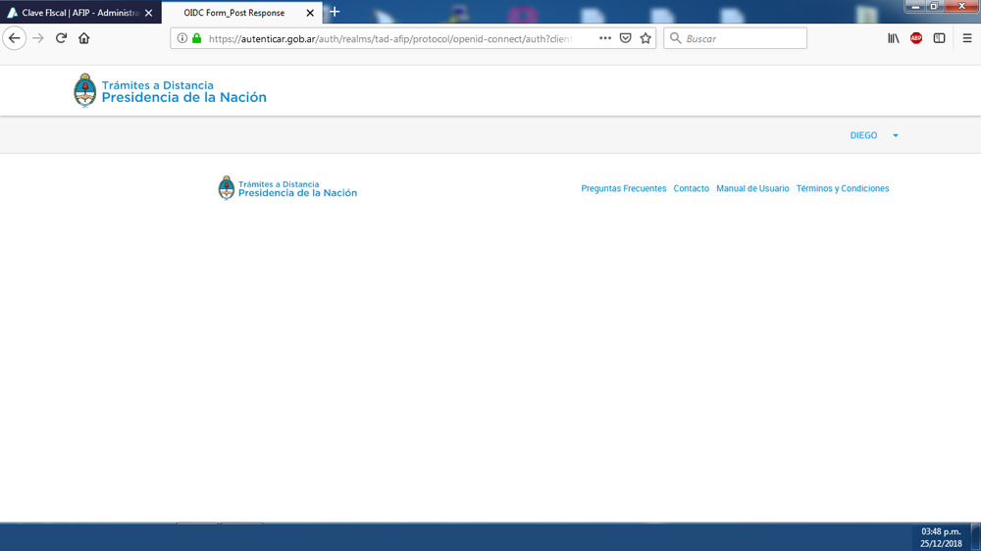Viewport: 981px width, 551px height.
Task: Click the taskbar clock showing 03:48 p.m.
Action: click(x=940, y=536)
